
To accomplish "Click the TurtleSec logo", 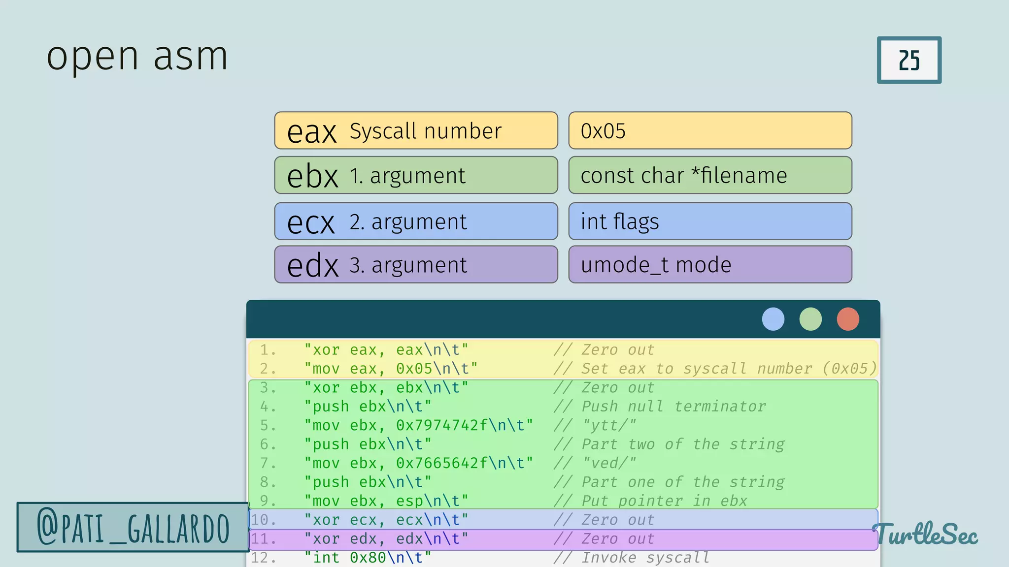I will (925, 535).
